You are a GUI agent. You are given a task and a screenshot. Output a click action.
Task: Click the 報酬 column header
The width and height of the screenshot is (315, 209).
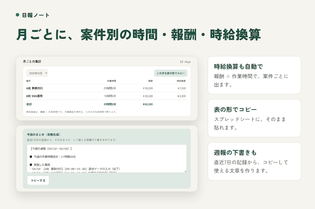point(151,81)
